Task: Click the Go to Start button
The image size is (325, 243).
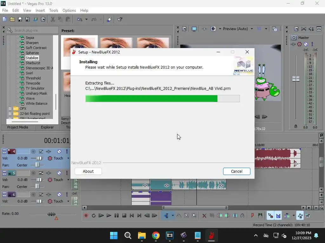Action: coord(132,215)
